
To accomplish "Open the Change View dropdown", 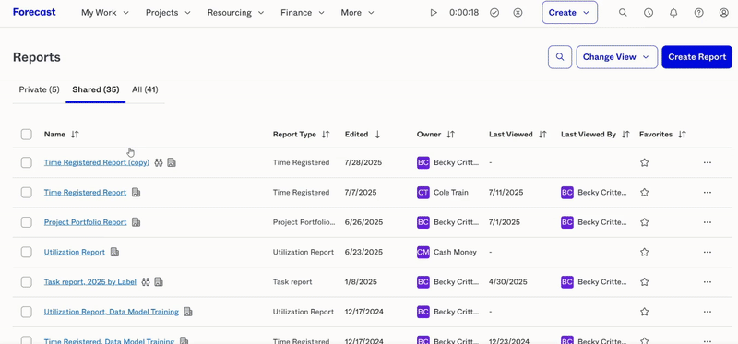I will pos(616,57).
